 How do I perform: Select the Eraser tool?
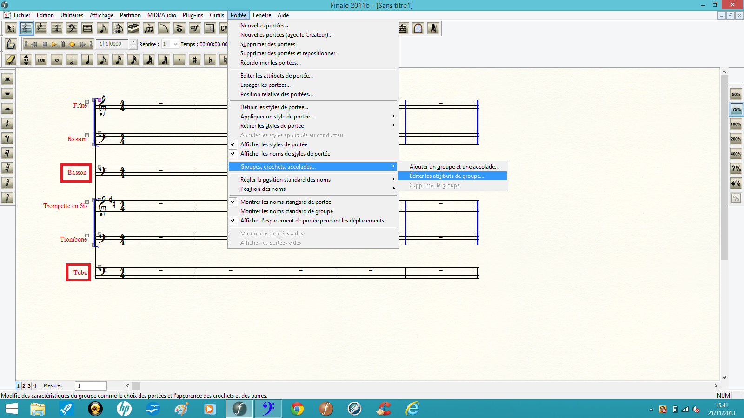10,60
